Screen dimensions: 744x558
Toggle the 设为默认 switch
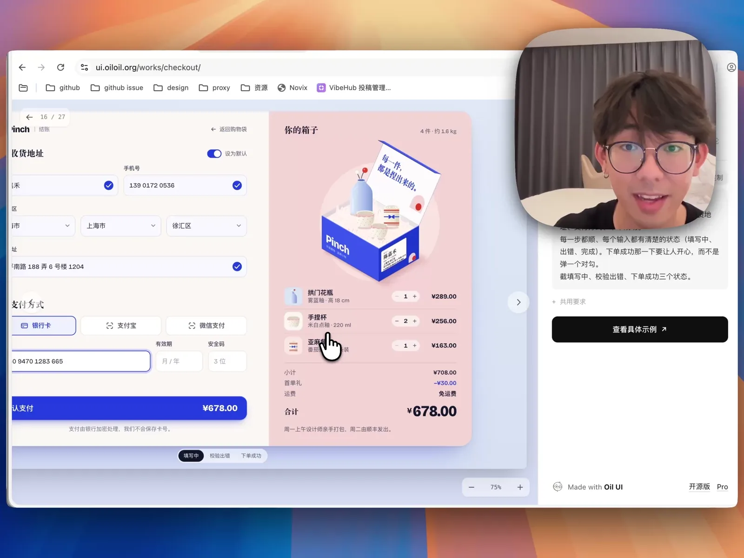pyautogui.click(x=214, y=153)
